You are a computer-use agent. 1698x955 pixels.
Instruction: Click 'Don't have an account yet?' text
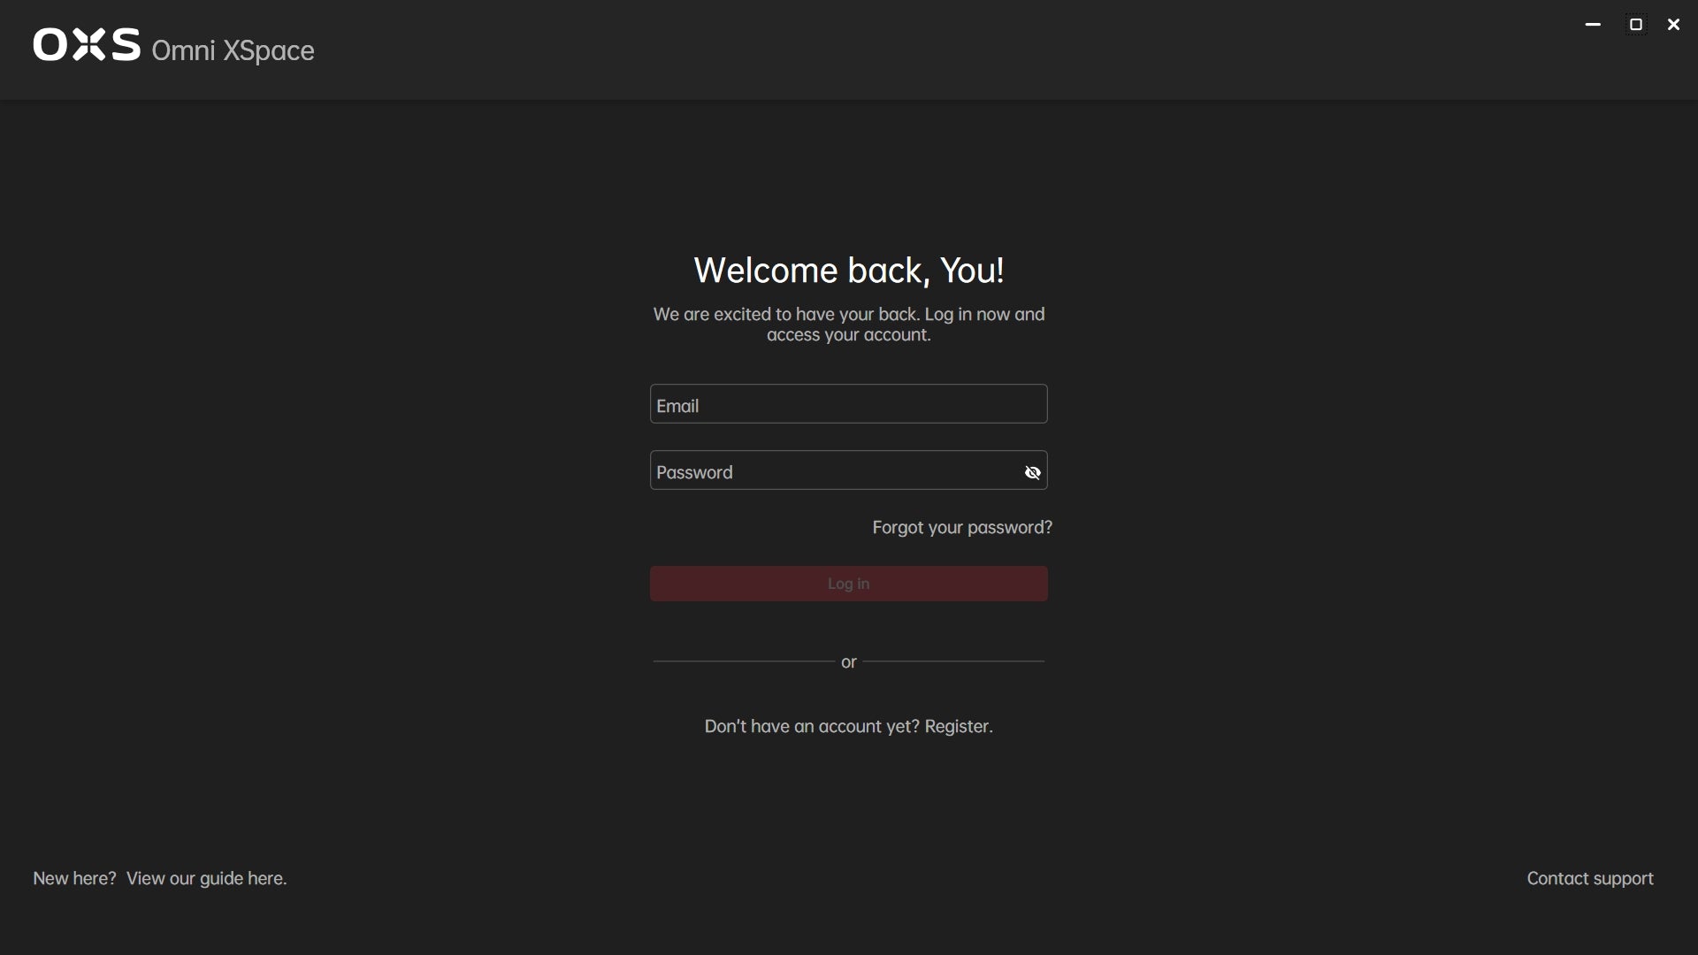(811, 727)
